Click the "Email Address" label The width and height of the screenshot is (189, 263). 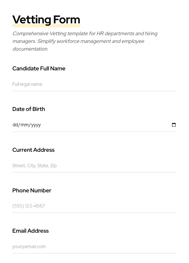tap(30, 231)
